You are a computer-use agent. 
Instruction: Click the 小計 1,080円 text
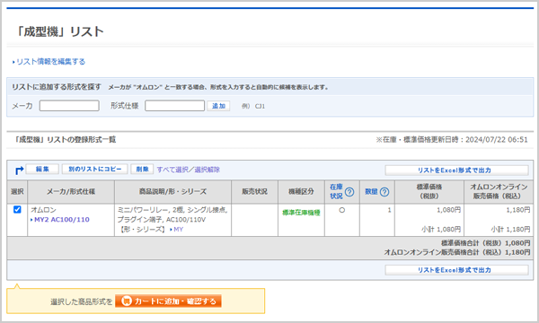[x=441, y=230]
